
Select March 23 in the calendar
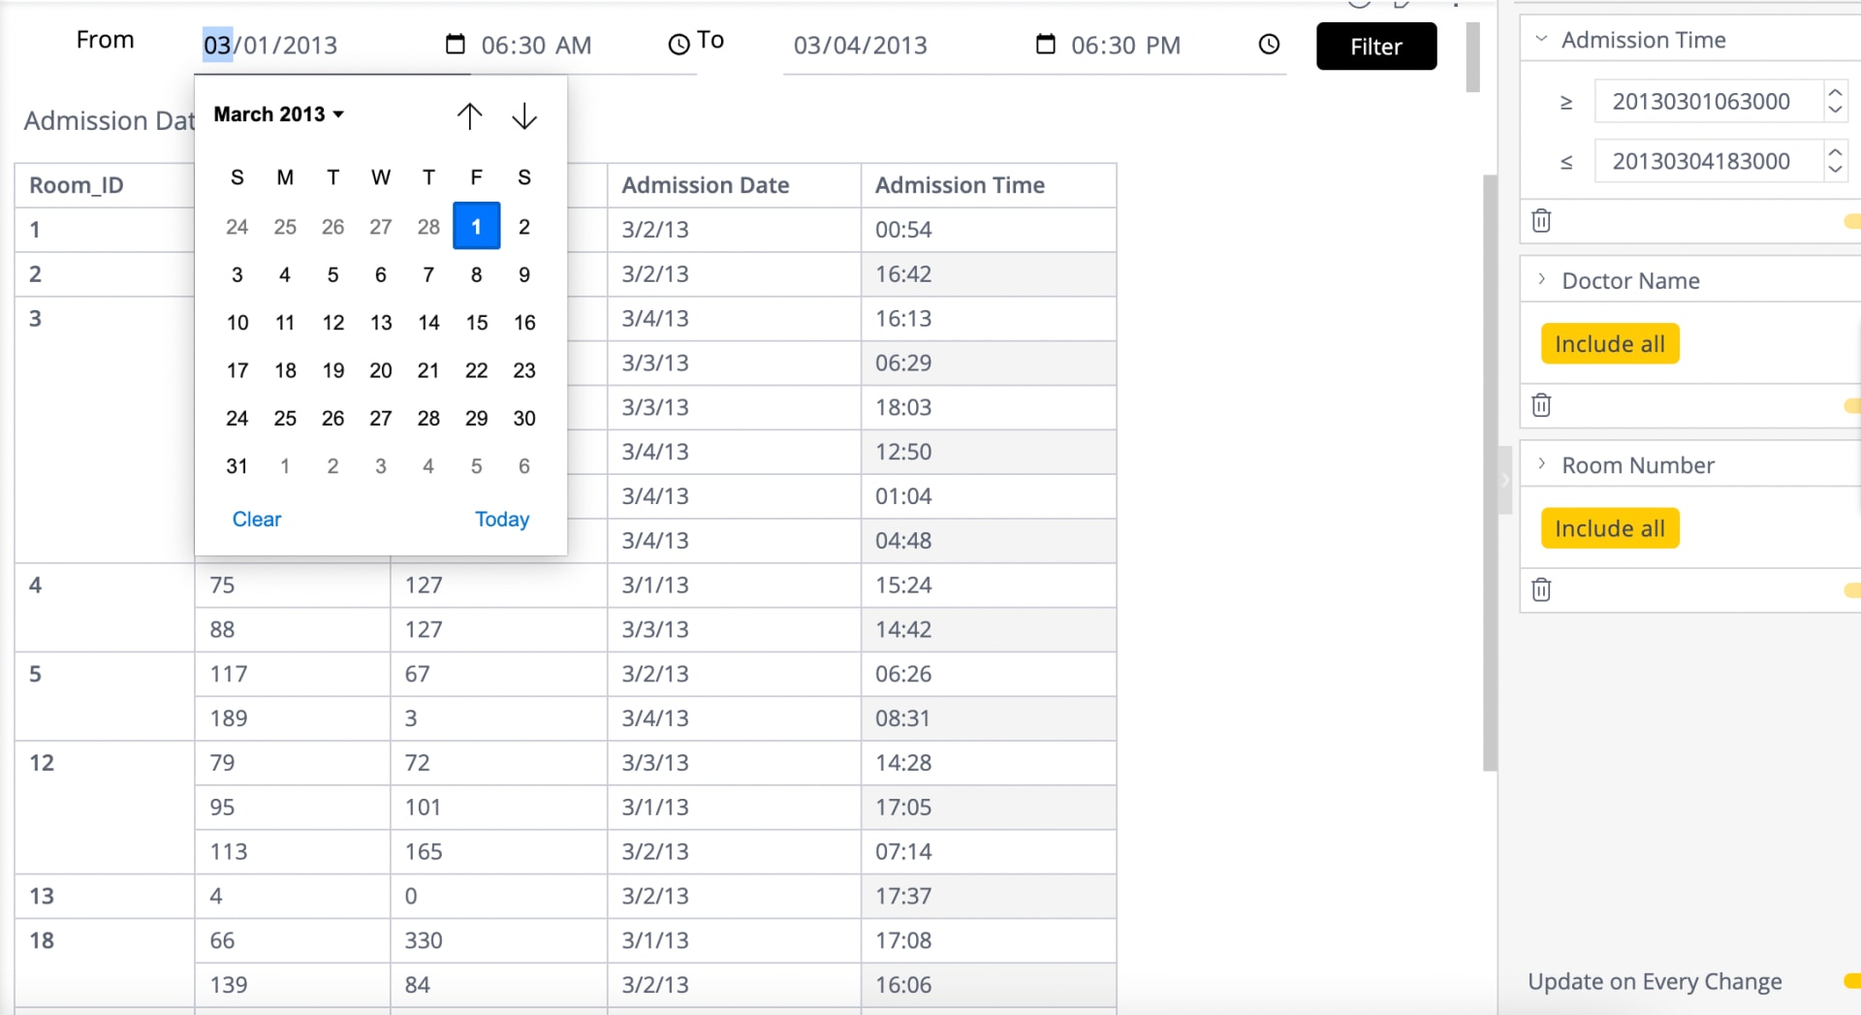tap(524, 370)
